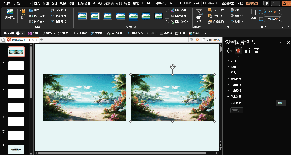This screenshot has height=155, width=291.
Task: Select slide 8 thumbnail in slide panel
Action: pyautogui.click(x=16, y=149)
